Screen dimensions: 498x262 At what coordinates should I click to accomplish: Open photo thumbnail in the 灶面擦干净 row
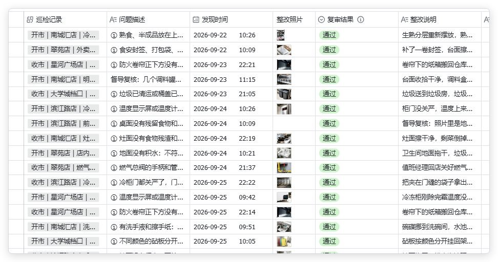pyautogui.click(x=284, y=138)
